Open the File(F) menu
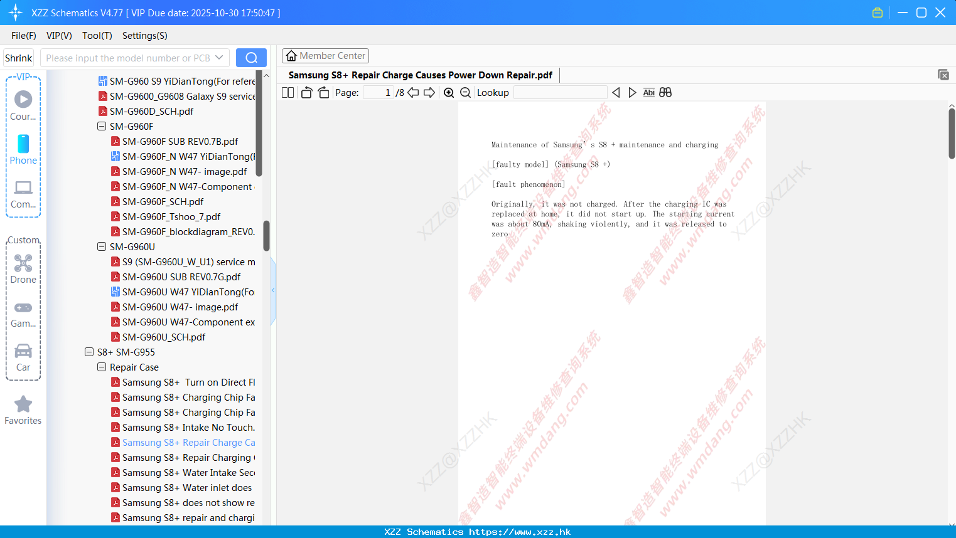Image resolution: width=956 pixels, height=538 pixels. click(24, 36)
